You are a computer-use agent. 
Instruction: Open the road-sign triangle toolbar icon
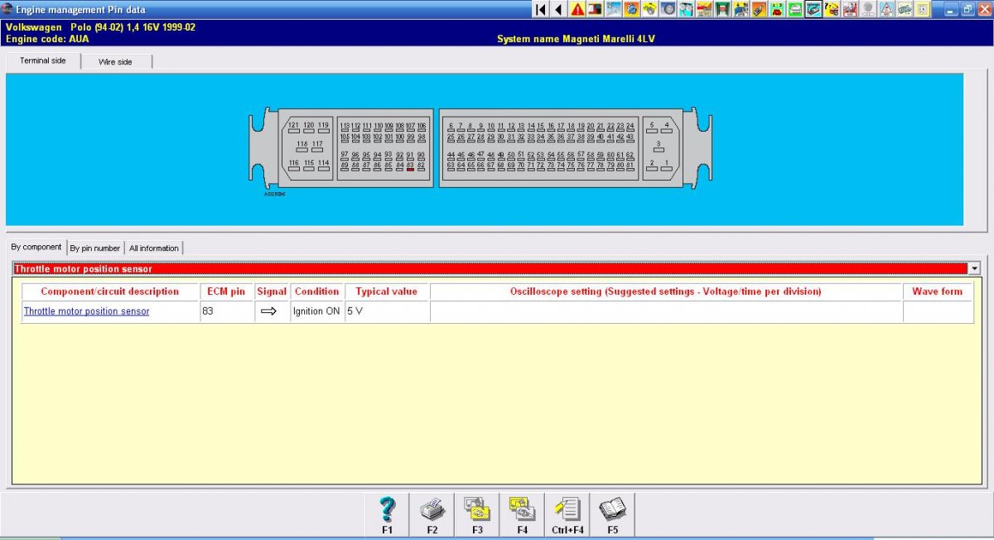click(x=886, y=9)
